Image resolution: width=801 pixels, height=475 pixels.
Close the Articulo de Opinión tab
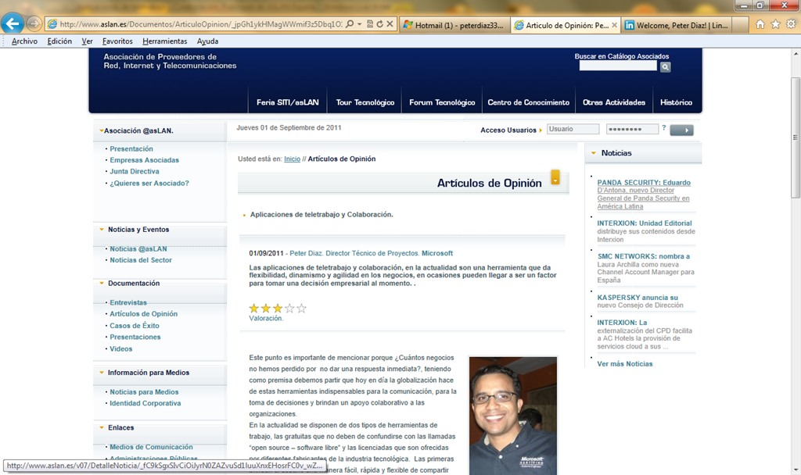(x=614, y=25)
